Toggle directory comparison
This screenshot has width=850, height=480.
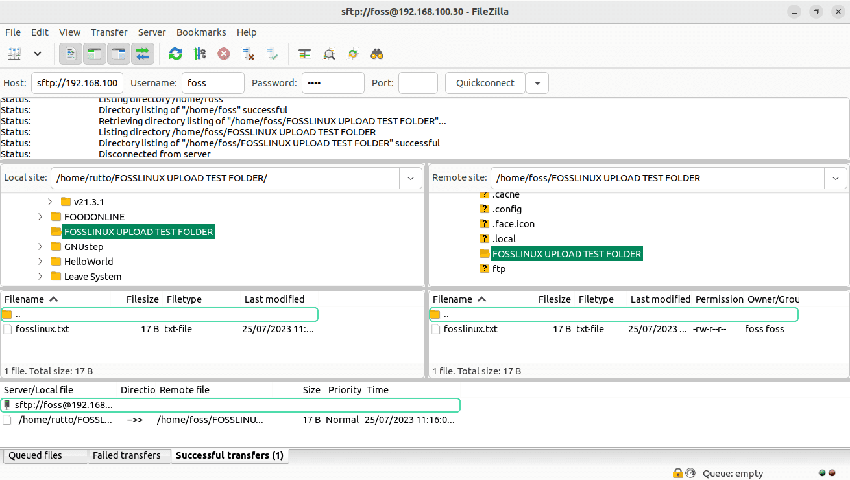click(329, 54)
